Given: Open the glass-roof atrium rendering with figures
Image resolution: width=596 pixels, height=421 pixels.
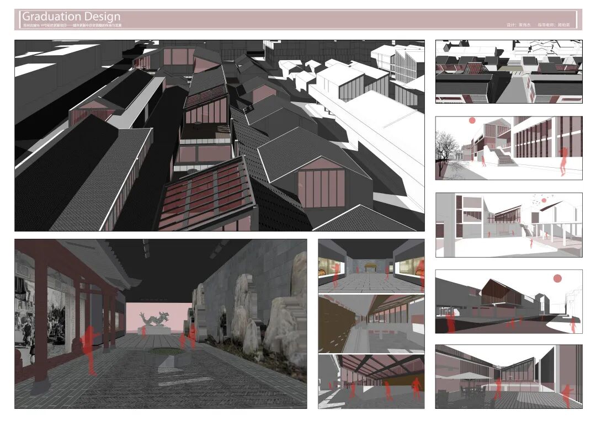Looking at the screenshot, I should click(371, 381).
